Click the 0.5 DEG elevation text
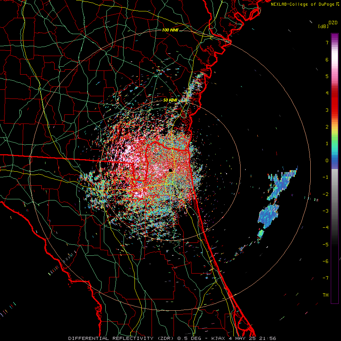The width and height of the screenshot is (341, 341). [x=189, y=338]
